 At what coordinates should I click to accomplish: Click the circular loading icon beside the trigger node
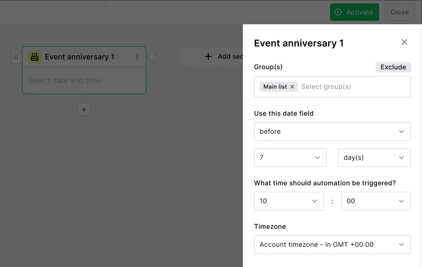pyautogui.click(x=152, y=57)
